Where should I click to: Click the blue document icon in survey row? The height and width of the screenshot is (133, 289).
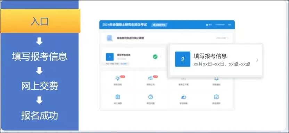(110, 38)
